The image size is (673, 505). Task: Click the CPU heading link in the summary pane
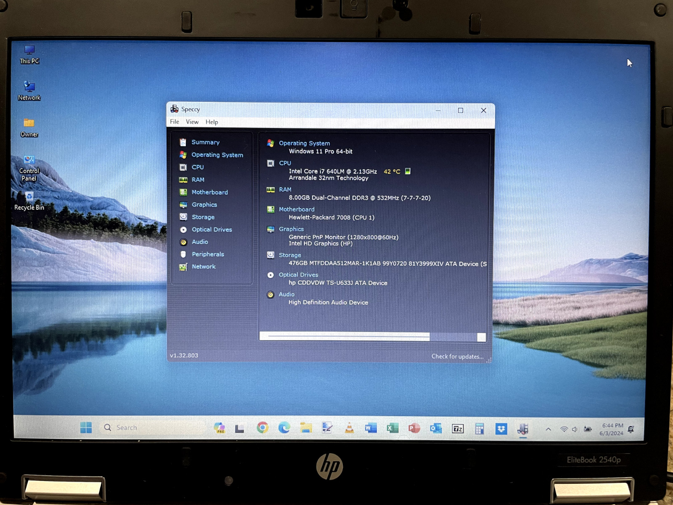(x=285, y=163)
